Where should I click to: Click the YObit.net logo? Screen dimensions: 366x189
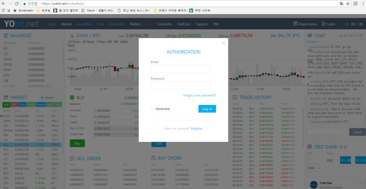(21, 24)
